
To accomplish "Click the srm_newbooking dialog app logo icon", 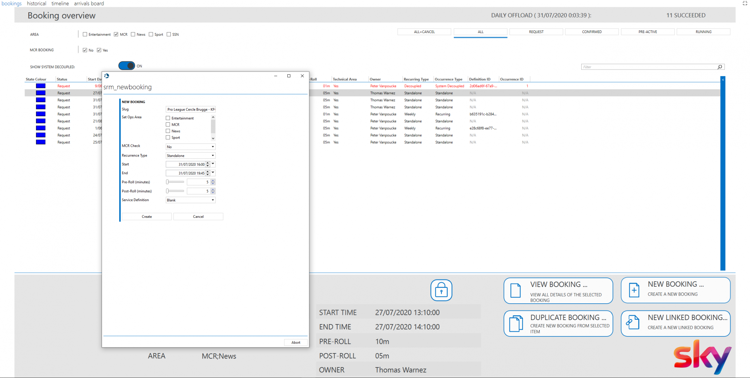I will click(107, 76).
